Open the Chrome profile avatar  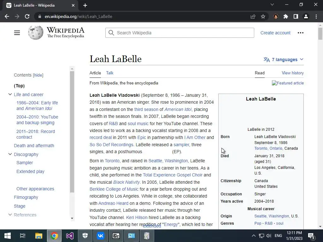pos(306,16)
